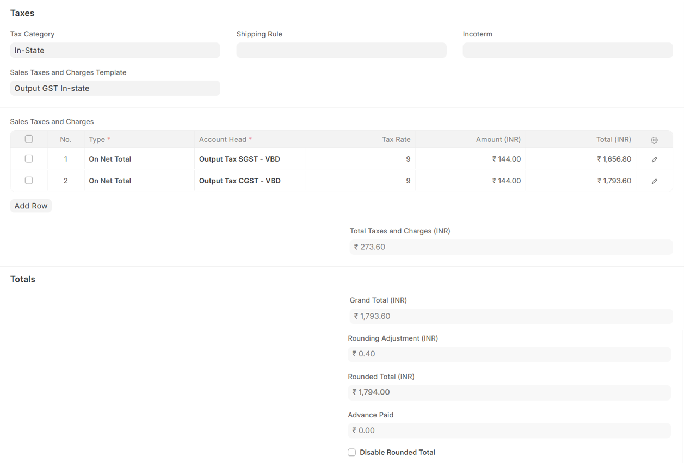This screenshot has height=468, width=691.
Task: Open the Shipping Rule field
Action: pos(341,50)
